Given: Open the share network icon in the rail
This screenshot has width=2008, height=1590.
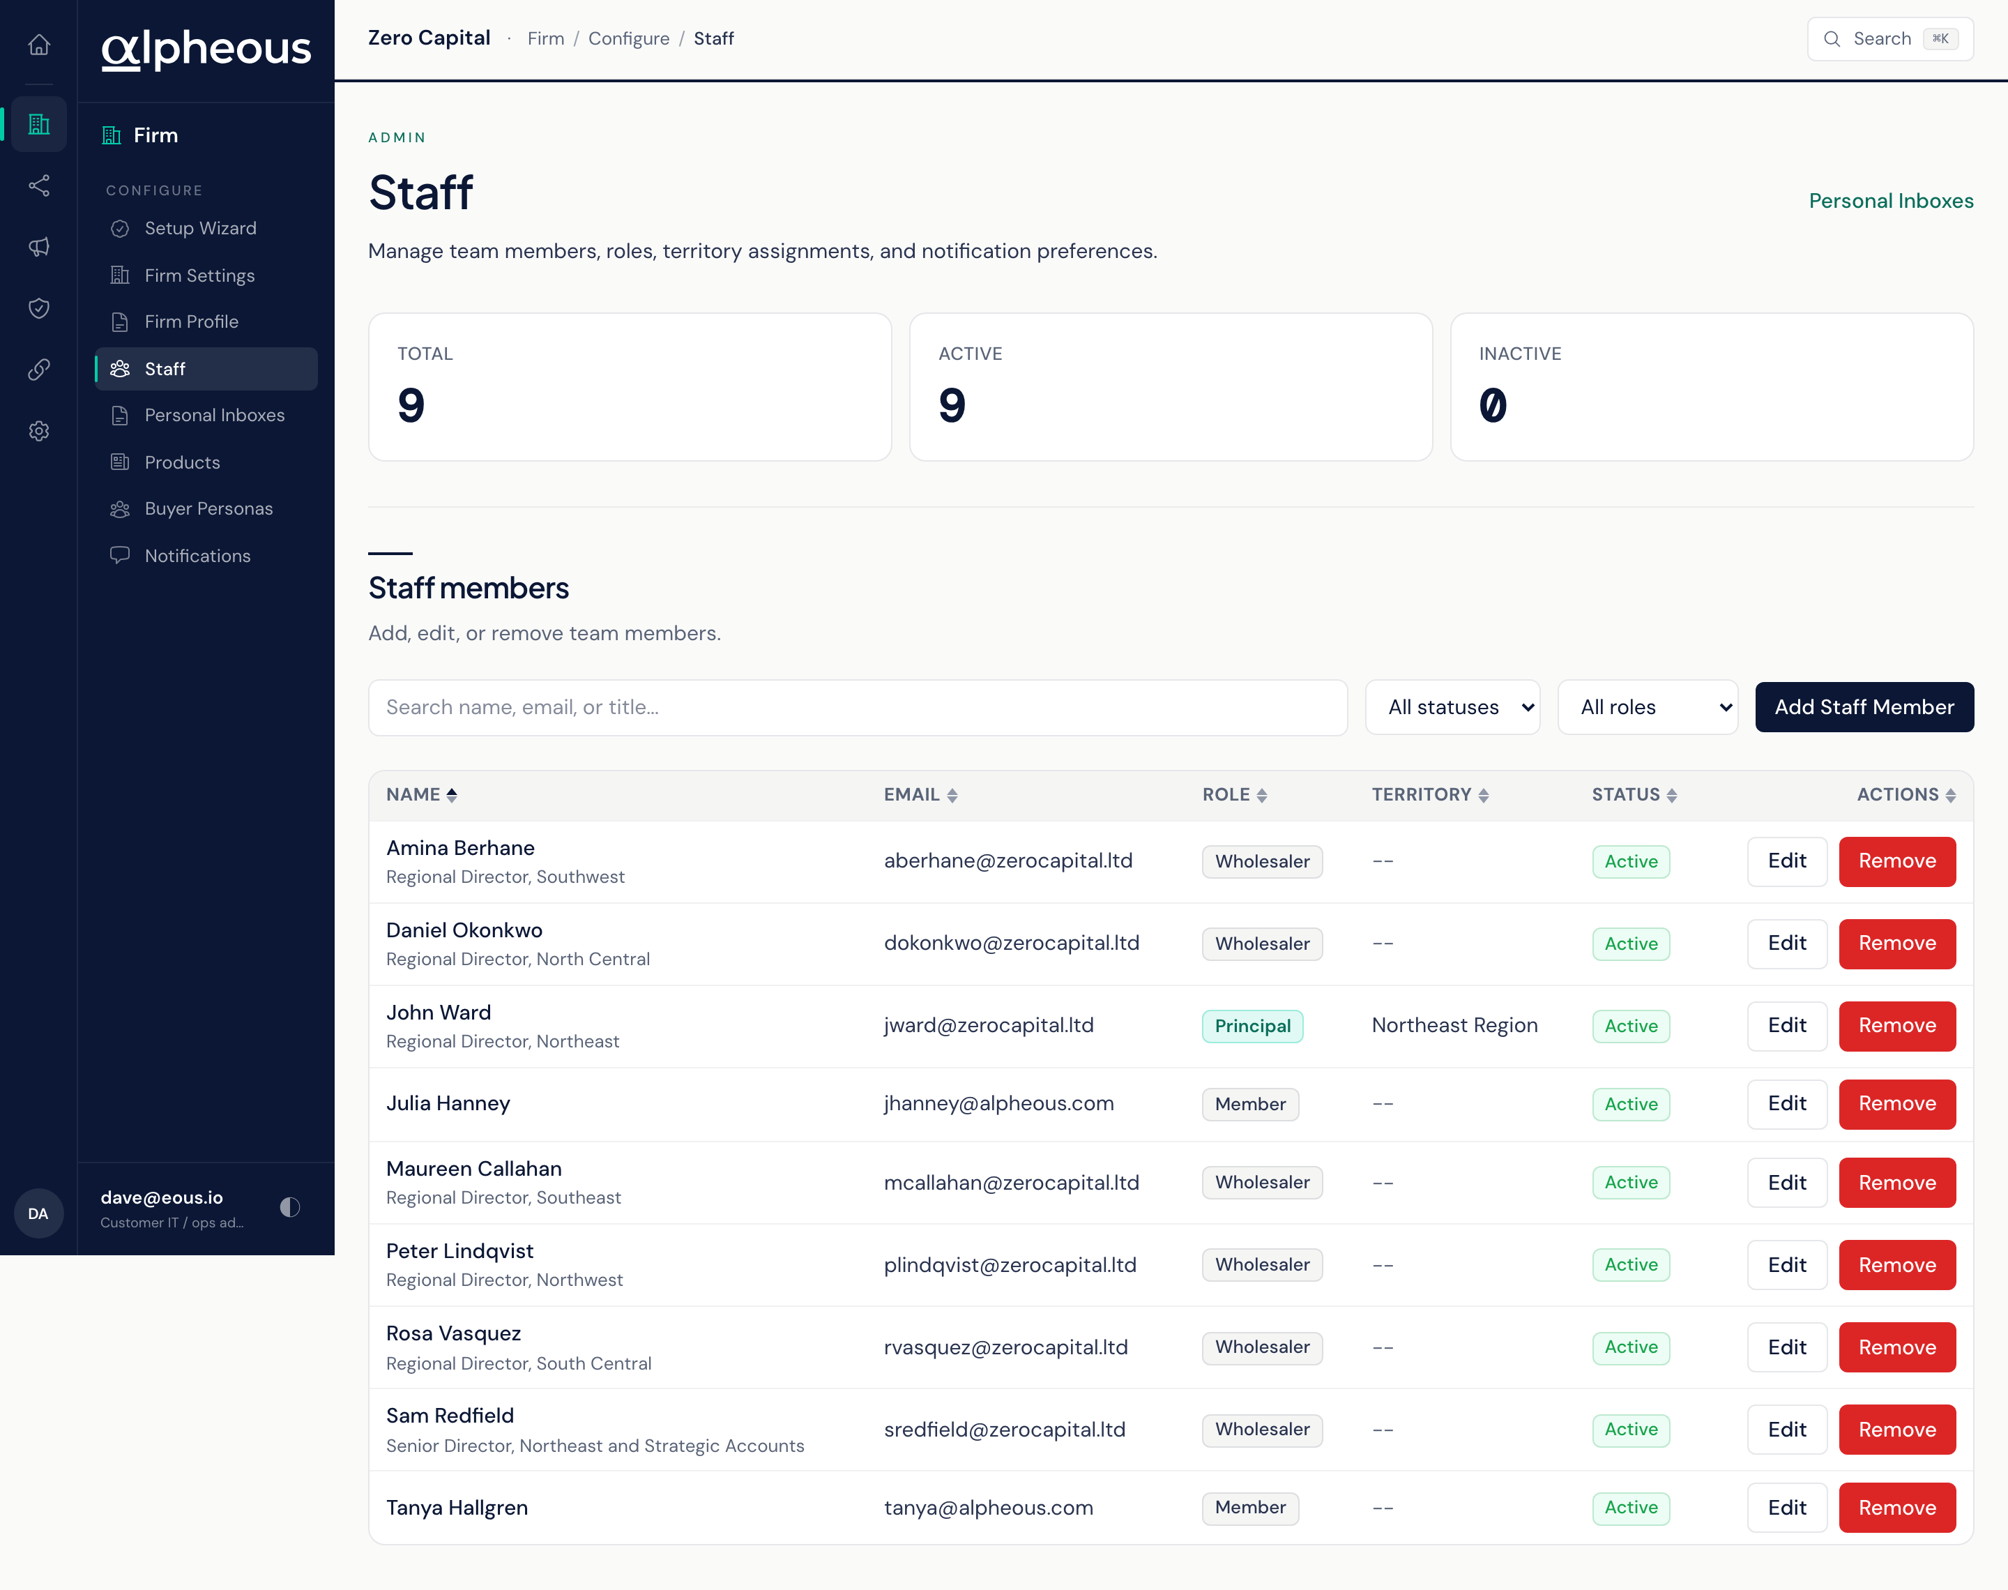Looking at the screenshot, I should pos(38,185).
